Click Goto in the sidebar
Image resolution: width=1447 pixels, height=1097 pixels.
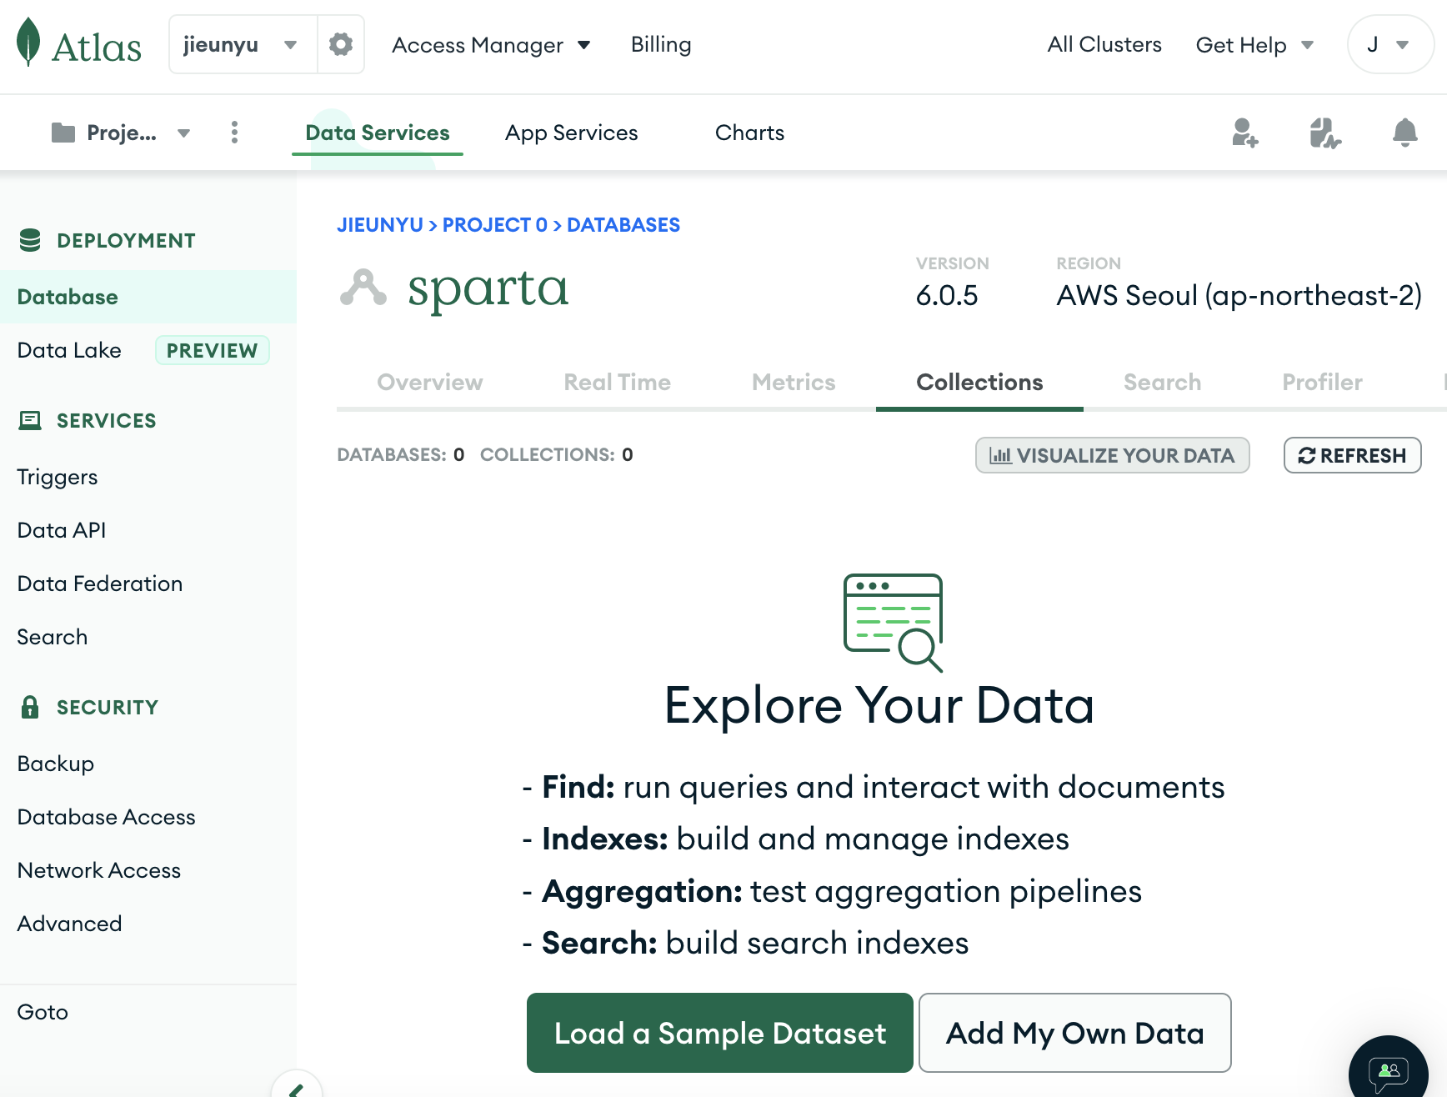coord(43,1012)
